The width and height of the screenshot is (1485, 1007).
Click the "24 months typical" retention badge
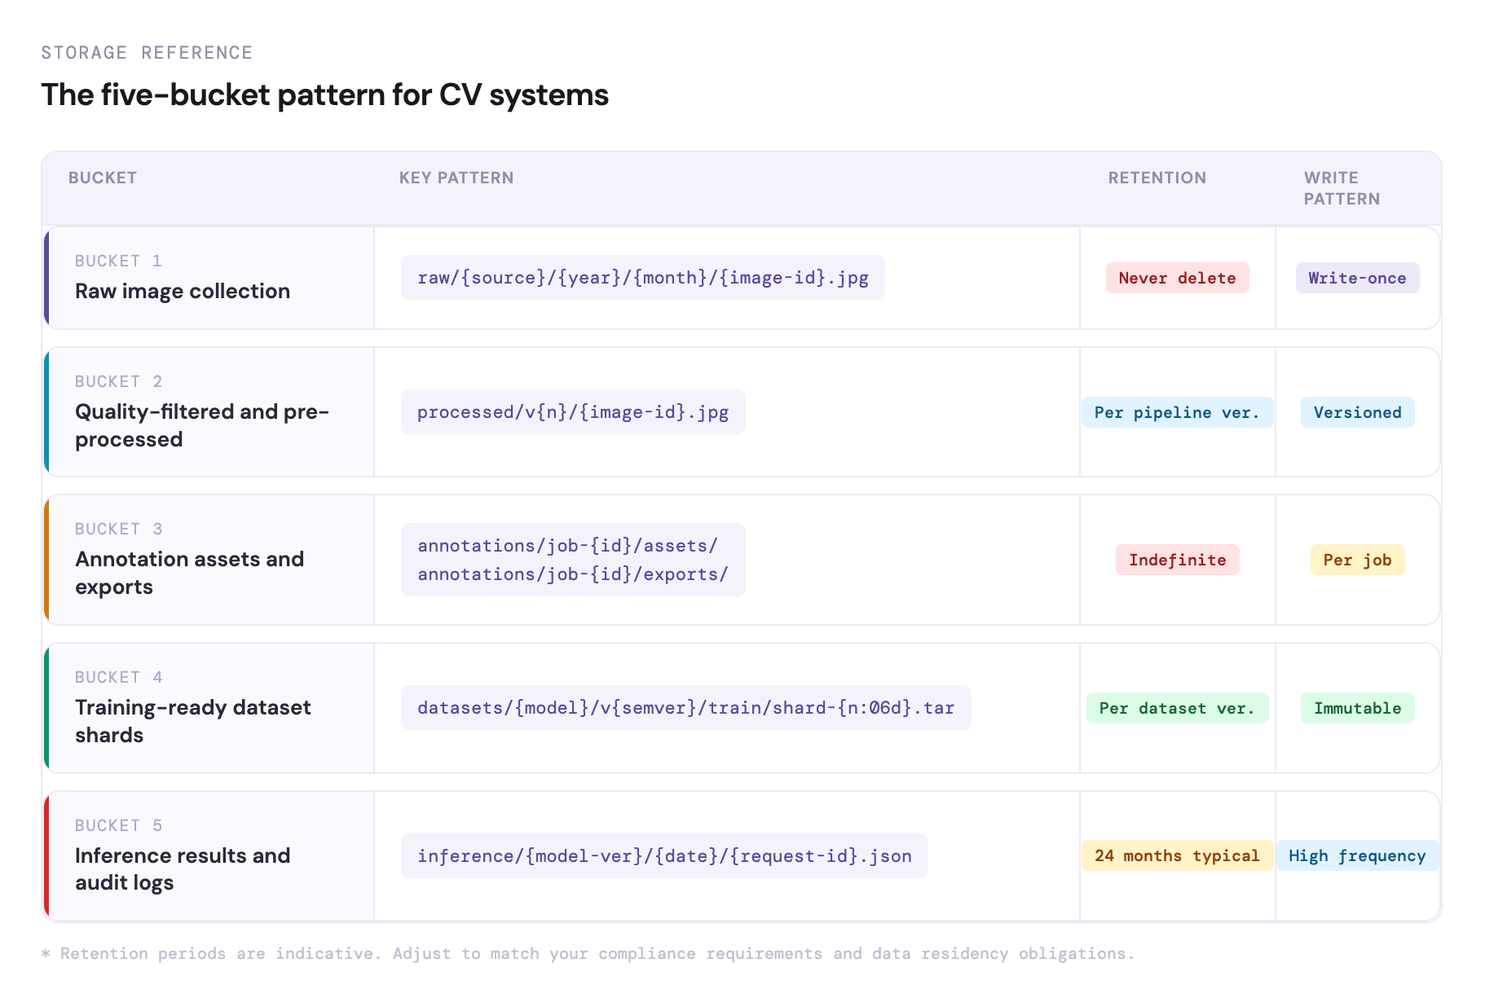tap(1177, 856)
